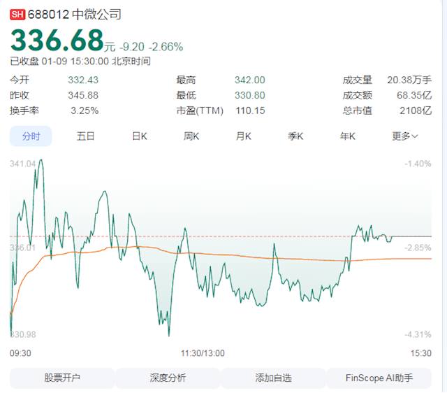Show the 日K candlestick view

140,136
